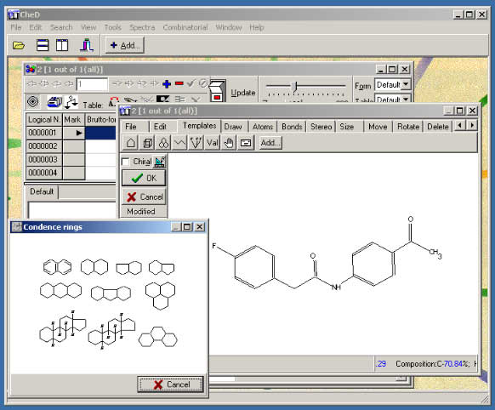Click the Mark column header

[73, 120]
